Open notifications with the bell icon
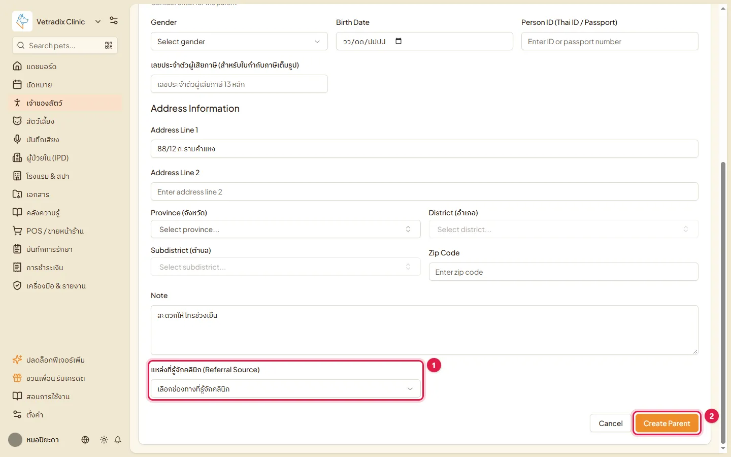 (x=118, y=440)
